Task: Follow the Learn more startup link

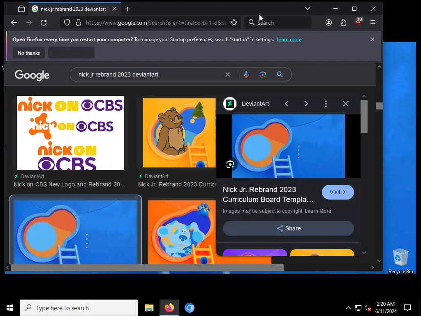Action: click(x=289, y=39)
